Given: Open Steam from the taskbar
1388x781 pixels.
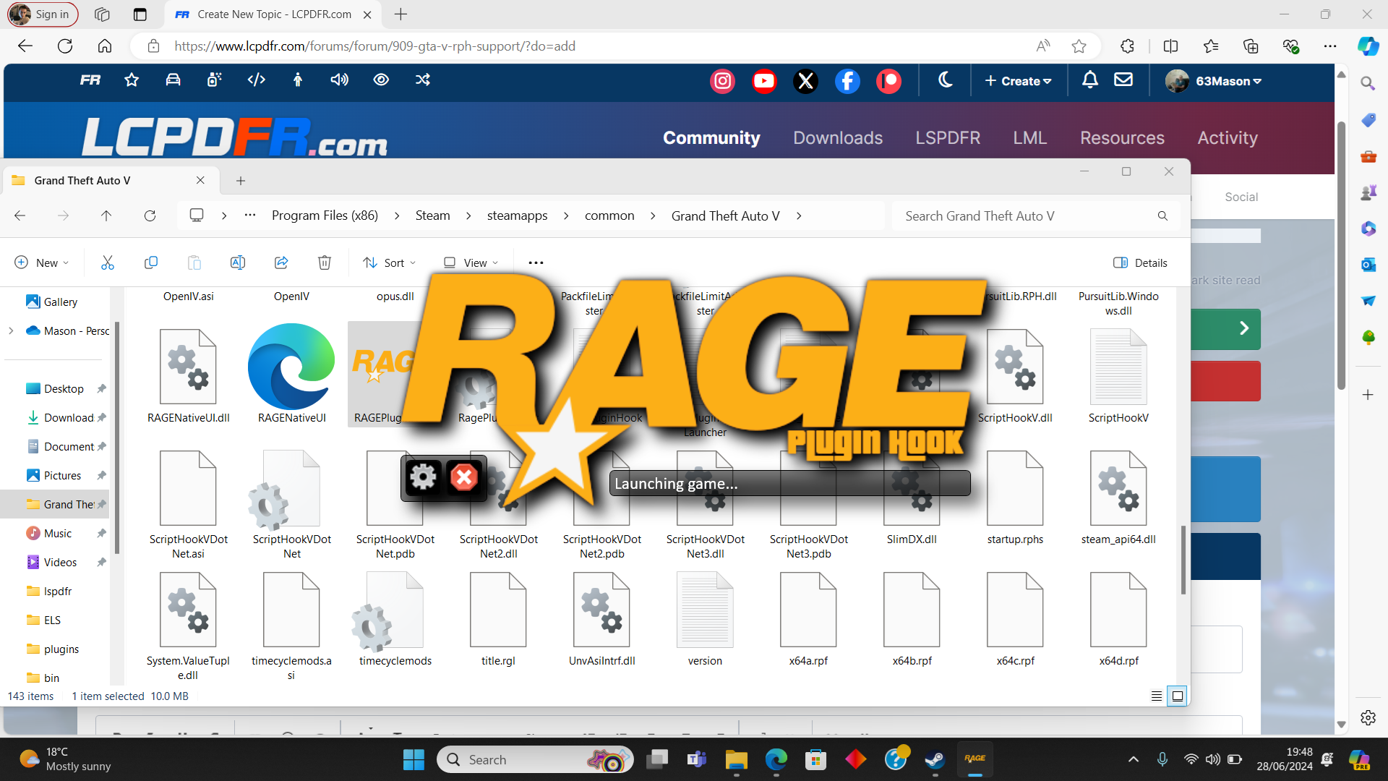Looking at the screenshot, I should coord(935,759).
